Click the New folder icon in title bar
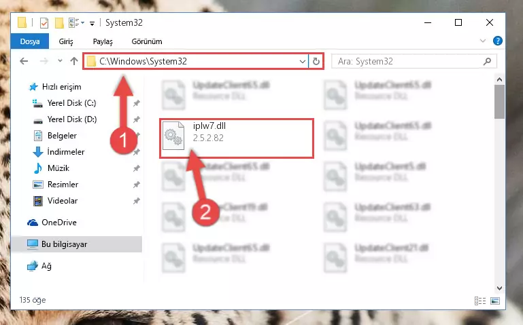 click(x=59, y=23)
